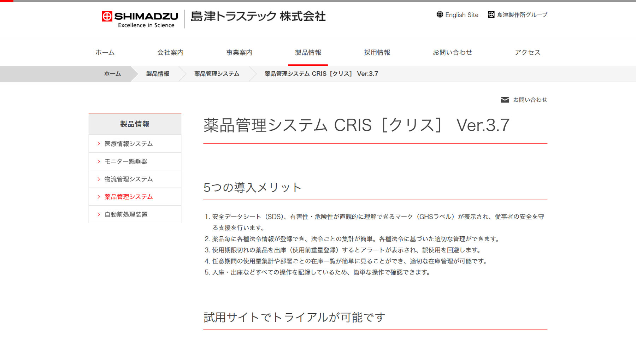Open 事業案内 in the main navigation
Screen dimensions: 636x337
tap(239, 52)
